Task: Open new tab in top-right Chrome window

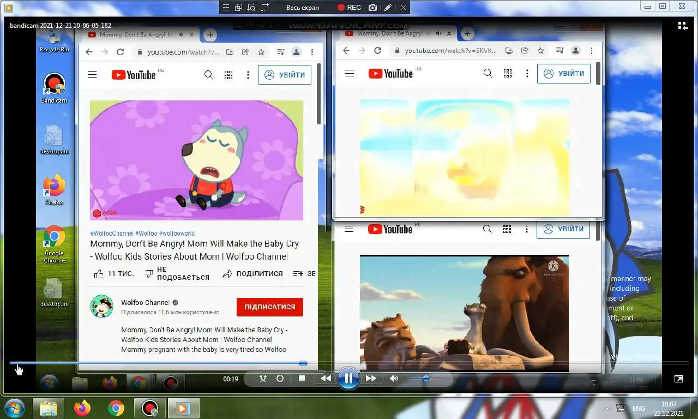Action: pyautogui.click(x=467, y=33)
